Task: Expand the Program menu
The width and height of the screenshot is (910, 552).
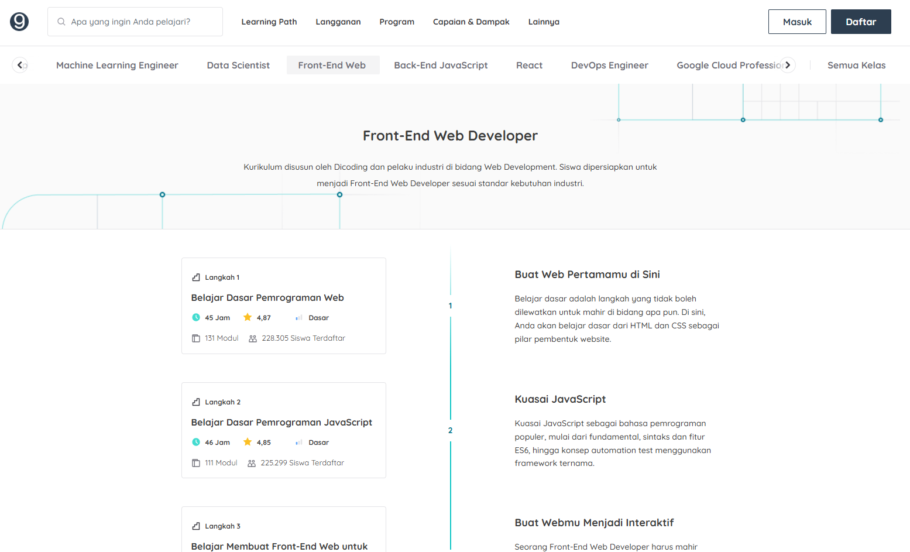Action: tap(397, 22)
